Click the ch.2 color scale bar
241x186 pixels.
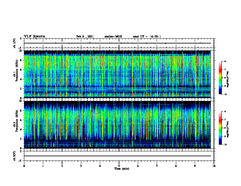click(220, 128)
